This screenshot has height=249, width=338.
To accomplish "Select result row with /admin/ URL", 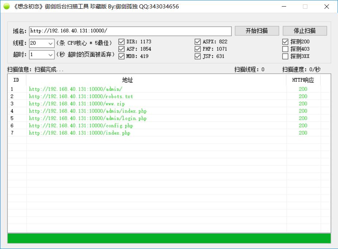I will point(169,89).
